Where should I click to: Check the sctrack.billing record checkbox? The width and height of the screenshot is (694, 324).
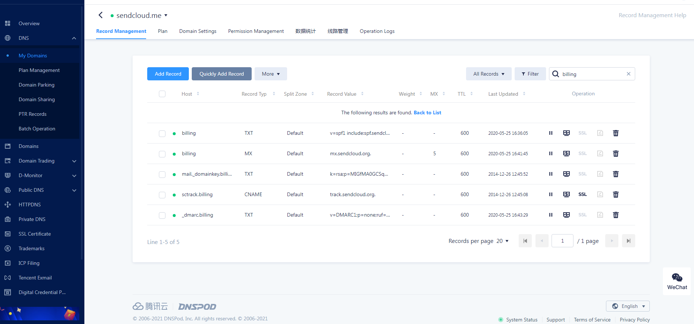[x=162, y=195]
